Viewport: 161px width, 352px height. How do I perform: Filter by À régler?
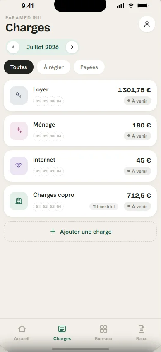pos(54,67)
